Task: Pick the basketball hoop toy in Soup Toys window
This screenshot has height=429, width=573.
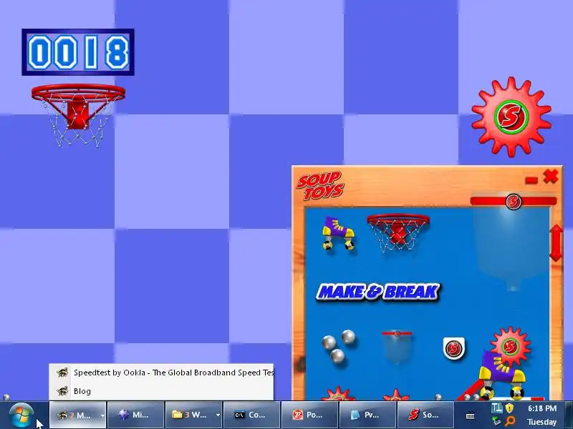Action: (x=398, y=232)
